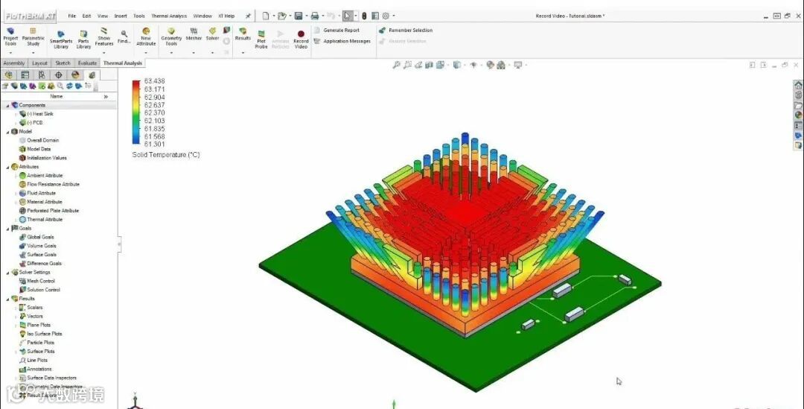Click the New document icon
The image size is (804, 409).
point(266,16)
